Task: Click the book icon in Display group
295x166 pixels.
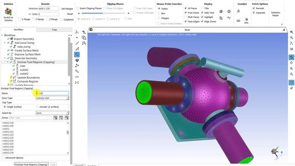Action: point(221,12)
